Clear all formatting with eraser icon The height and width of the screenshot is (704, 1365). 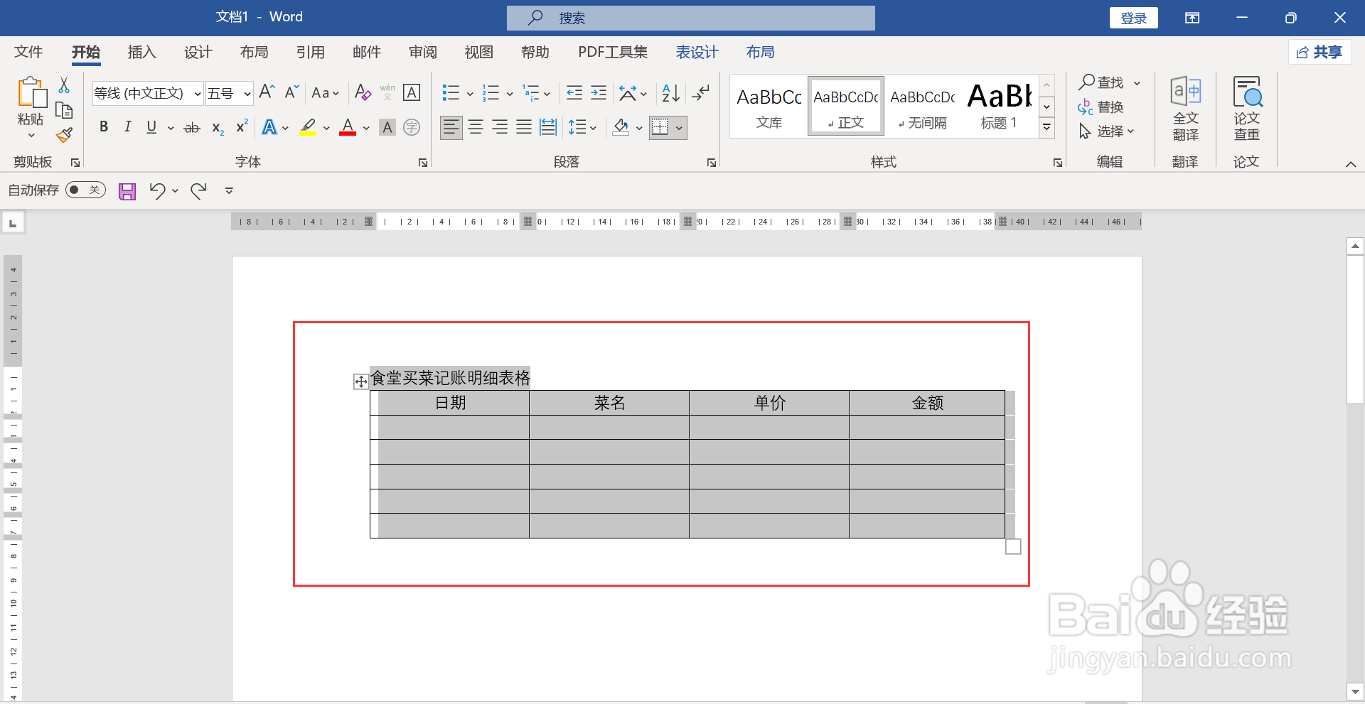363,92
